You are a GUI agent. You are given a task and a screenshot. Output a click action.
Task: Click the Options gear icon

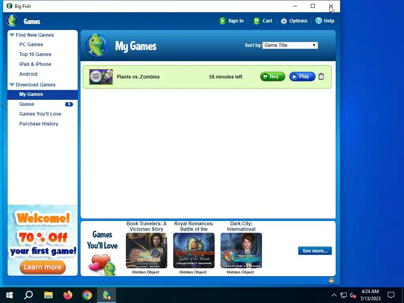point(284,21)
